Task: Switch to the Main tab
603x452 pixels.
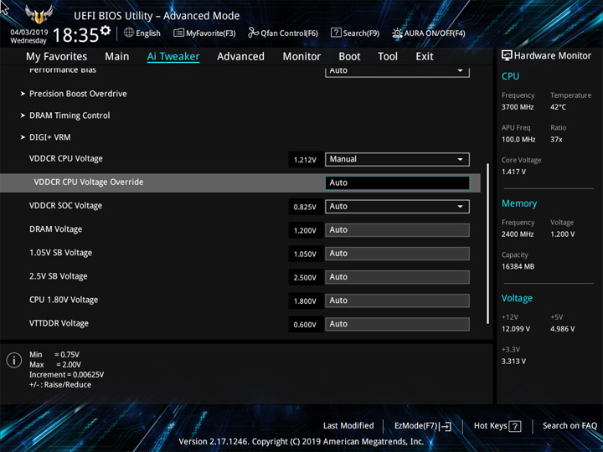Action: coord(117,57)
